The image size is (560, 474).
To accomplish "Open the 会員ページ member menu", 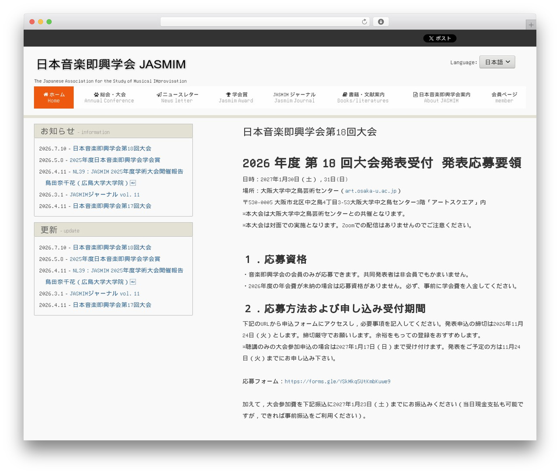I will [504, 98].
